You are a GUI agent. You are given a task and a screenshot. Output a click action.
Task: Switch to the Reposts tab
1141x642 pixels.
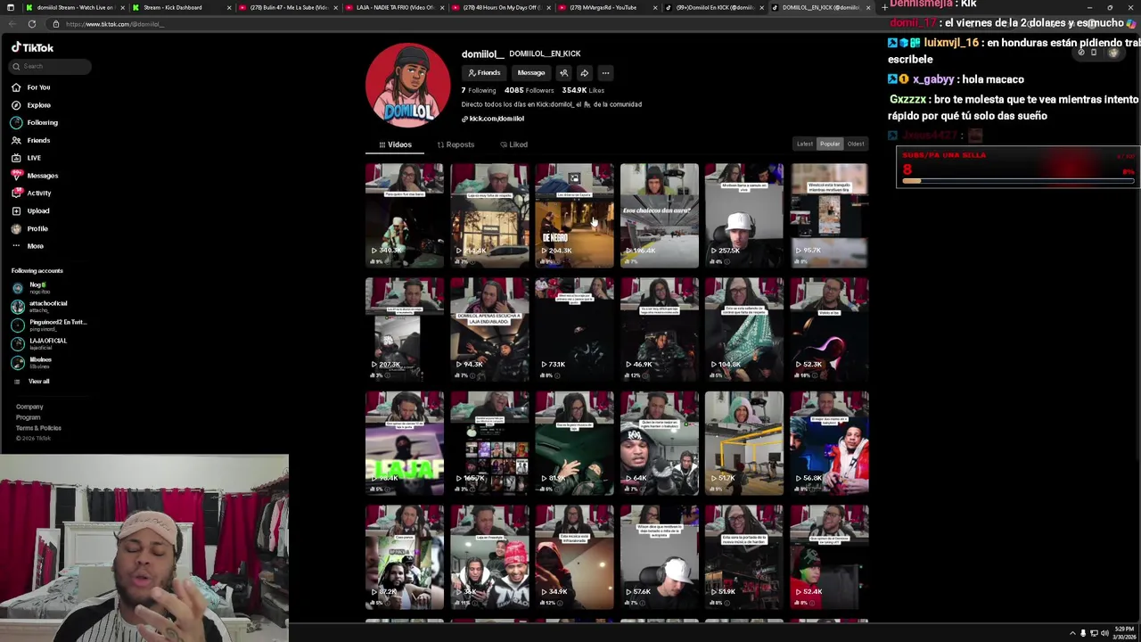(456, 144)
